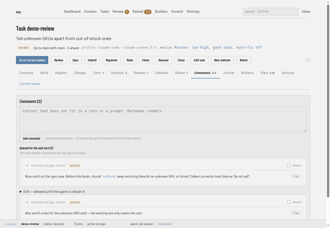Screen dimensions: 330x228
Task: Collapse the unknown-SKU test comment triangle
Action: 27,202
